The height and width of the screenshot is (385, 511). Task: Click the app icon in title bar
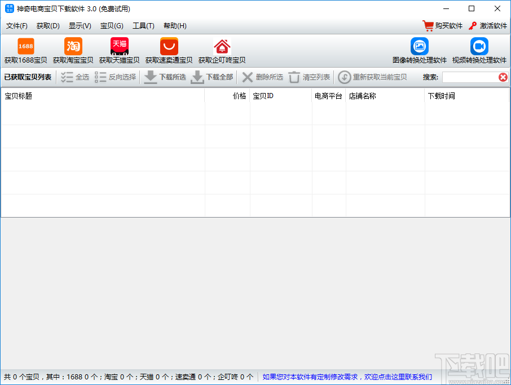click(10, 8)
